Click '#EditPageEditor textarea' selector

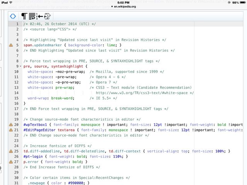coord(49,130)
